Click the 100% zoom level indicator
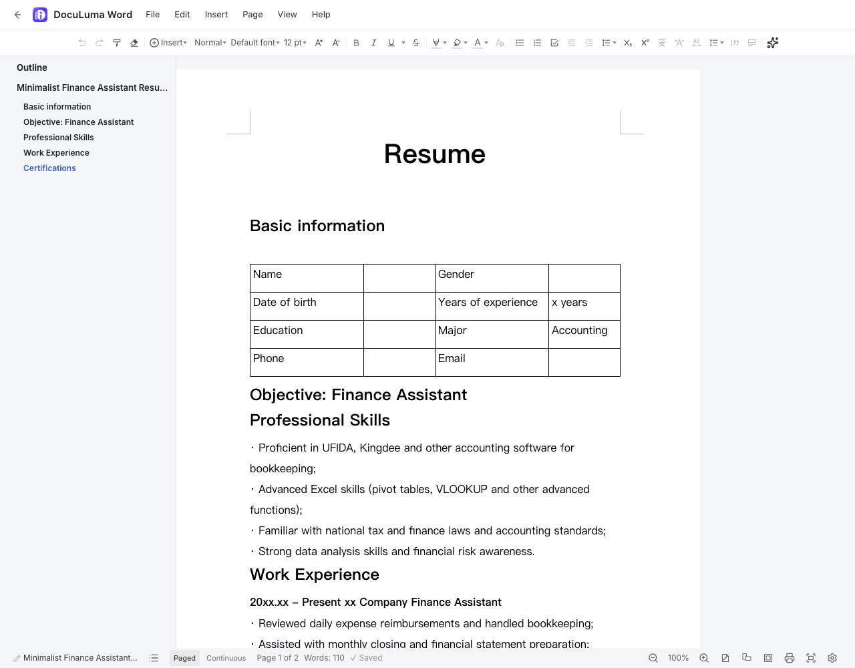The image size is (855, 668). click(x=678, y=658)
